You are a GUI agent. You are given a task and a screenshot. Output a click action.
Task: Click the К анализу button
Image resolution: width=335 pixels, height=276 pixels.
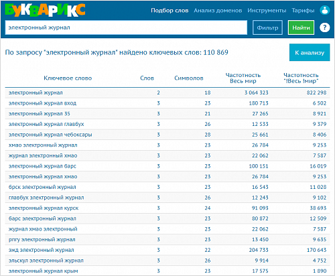coord(310,52)
